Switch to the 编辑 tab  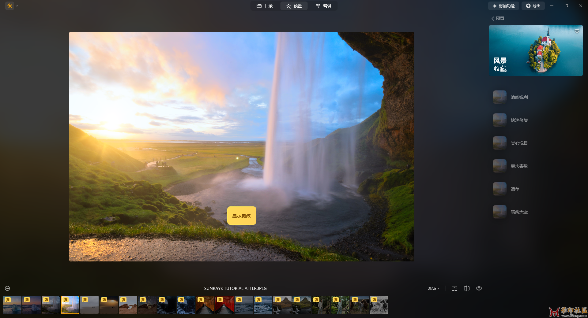[x=323, y=6]
